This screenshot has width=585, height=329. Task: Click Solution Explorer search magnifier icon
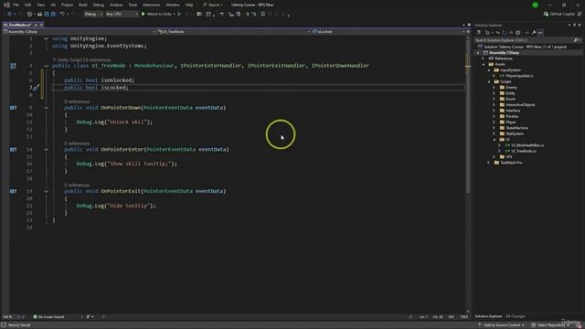point(576,40)
